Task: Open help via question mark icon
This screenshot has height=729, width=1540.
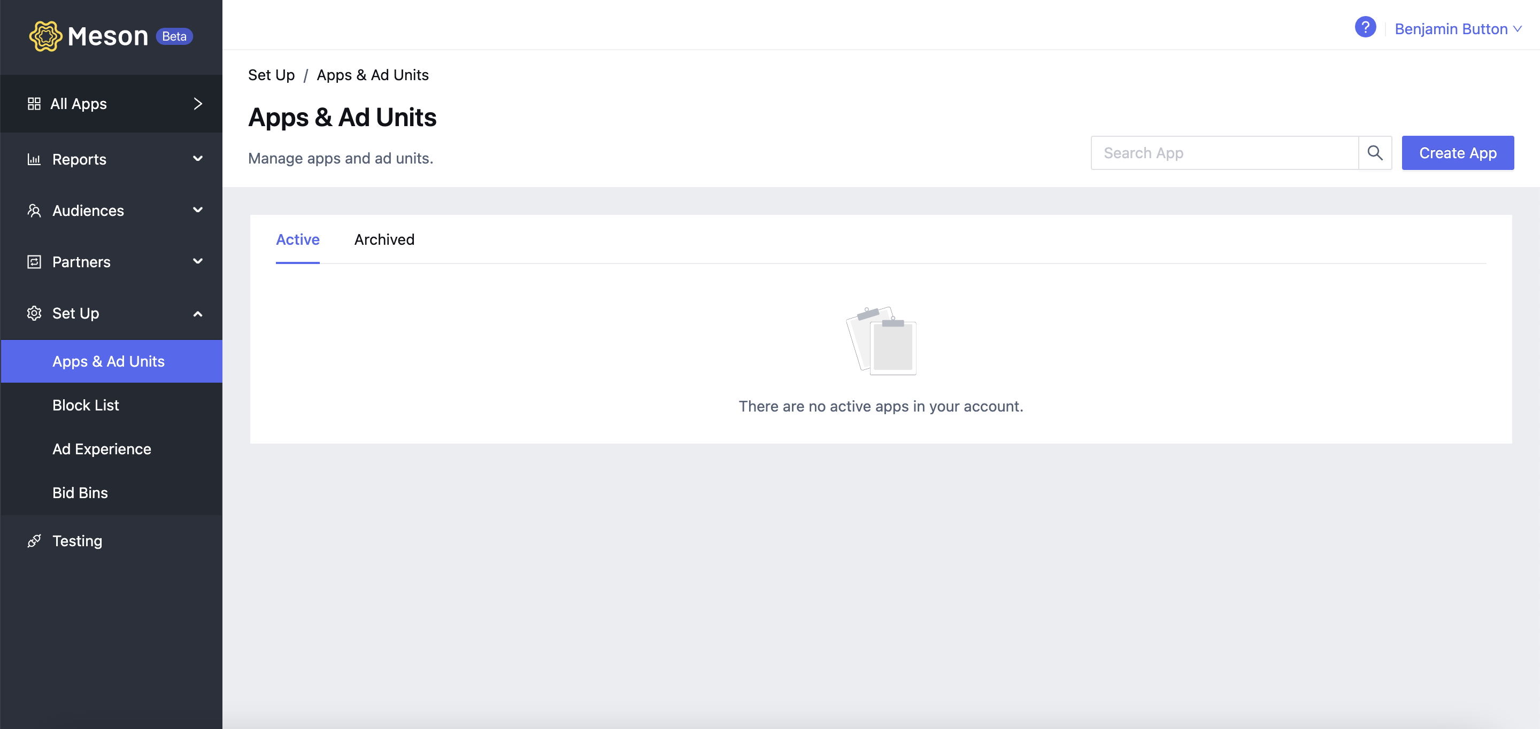Action: pos(1365,27)
